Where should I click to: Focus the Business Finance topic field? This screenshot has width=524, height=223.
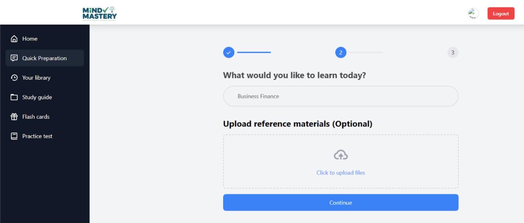point(341,96)
